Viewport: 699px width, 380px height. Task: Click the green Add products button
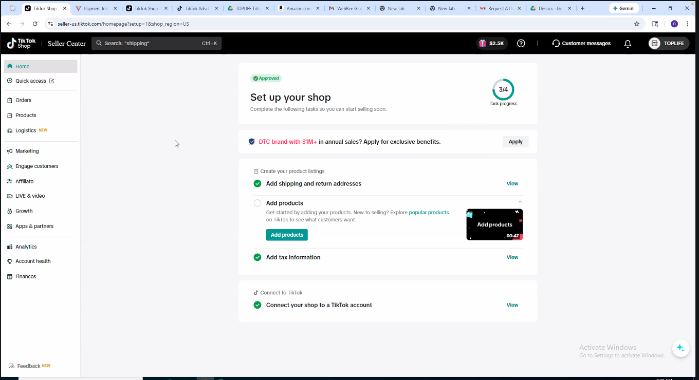pos(287,235)
